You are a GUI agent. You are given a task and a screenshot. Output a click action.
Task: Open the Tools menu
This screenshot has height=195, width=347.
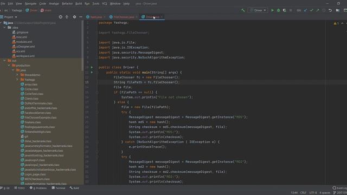pyautogui.click(x=96, y=4)
